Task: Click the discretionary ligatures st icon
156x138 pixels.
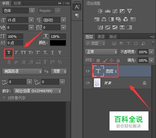Action: pyautogui.click(x=24, y=62)
